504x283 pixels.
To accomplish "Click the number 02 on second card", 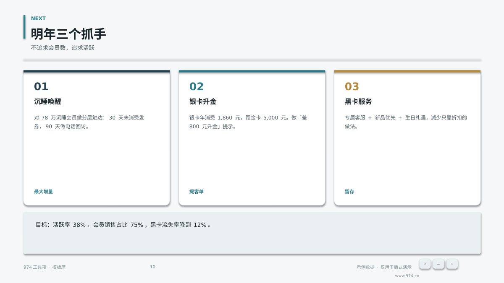I will pyautogui.click(x=197, y=86).
